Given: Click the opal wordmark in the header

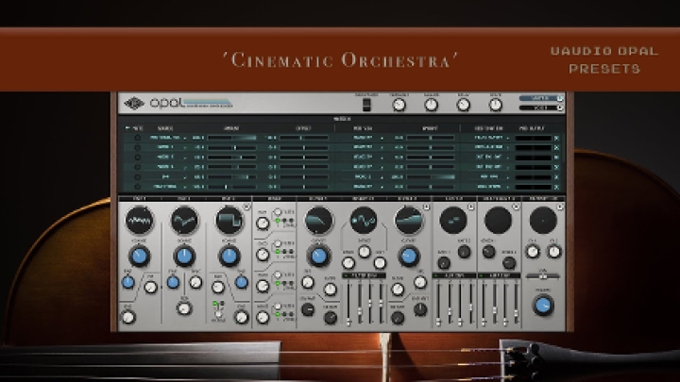Looking at the screenshot, I should click(166, 103).
